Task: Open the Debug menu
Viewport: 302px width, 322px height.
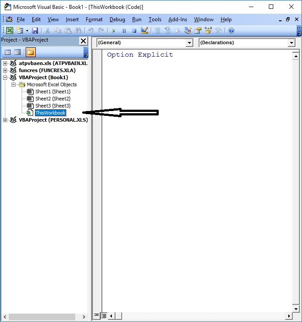Action: (x=117, y=19)
